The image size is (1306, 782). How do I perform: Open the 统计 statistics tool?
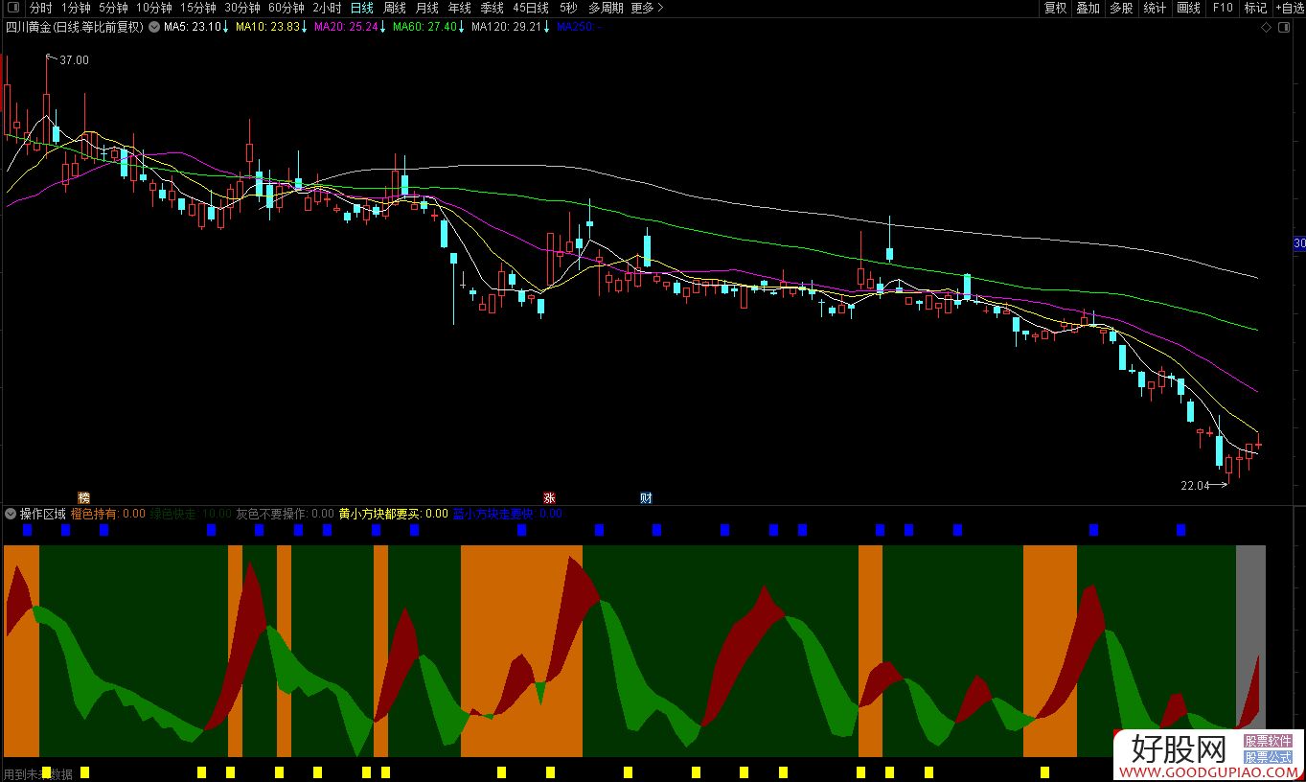[1155, 8]
